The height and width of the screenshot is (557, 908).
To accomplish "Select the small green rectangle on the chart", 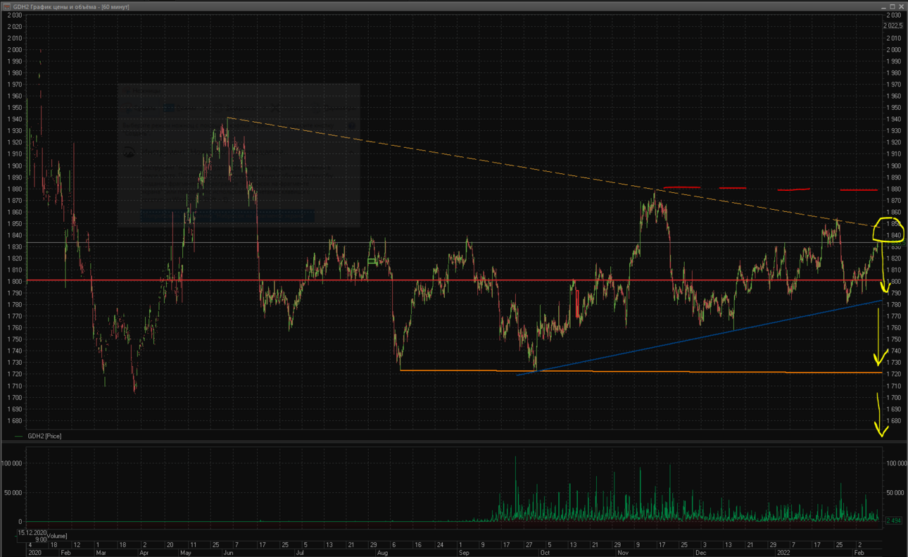I will coord(372,261).
